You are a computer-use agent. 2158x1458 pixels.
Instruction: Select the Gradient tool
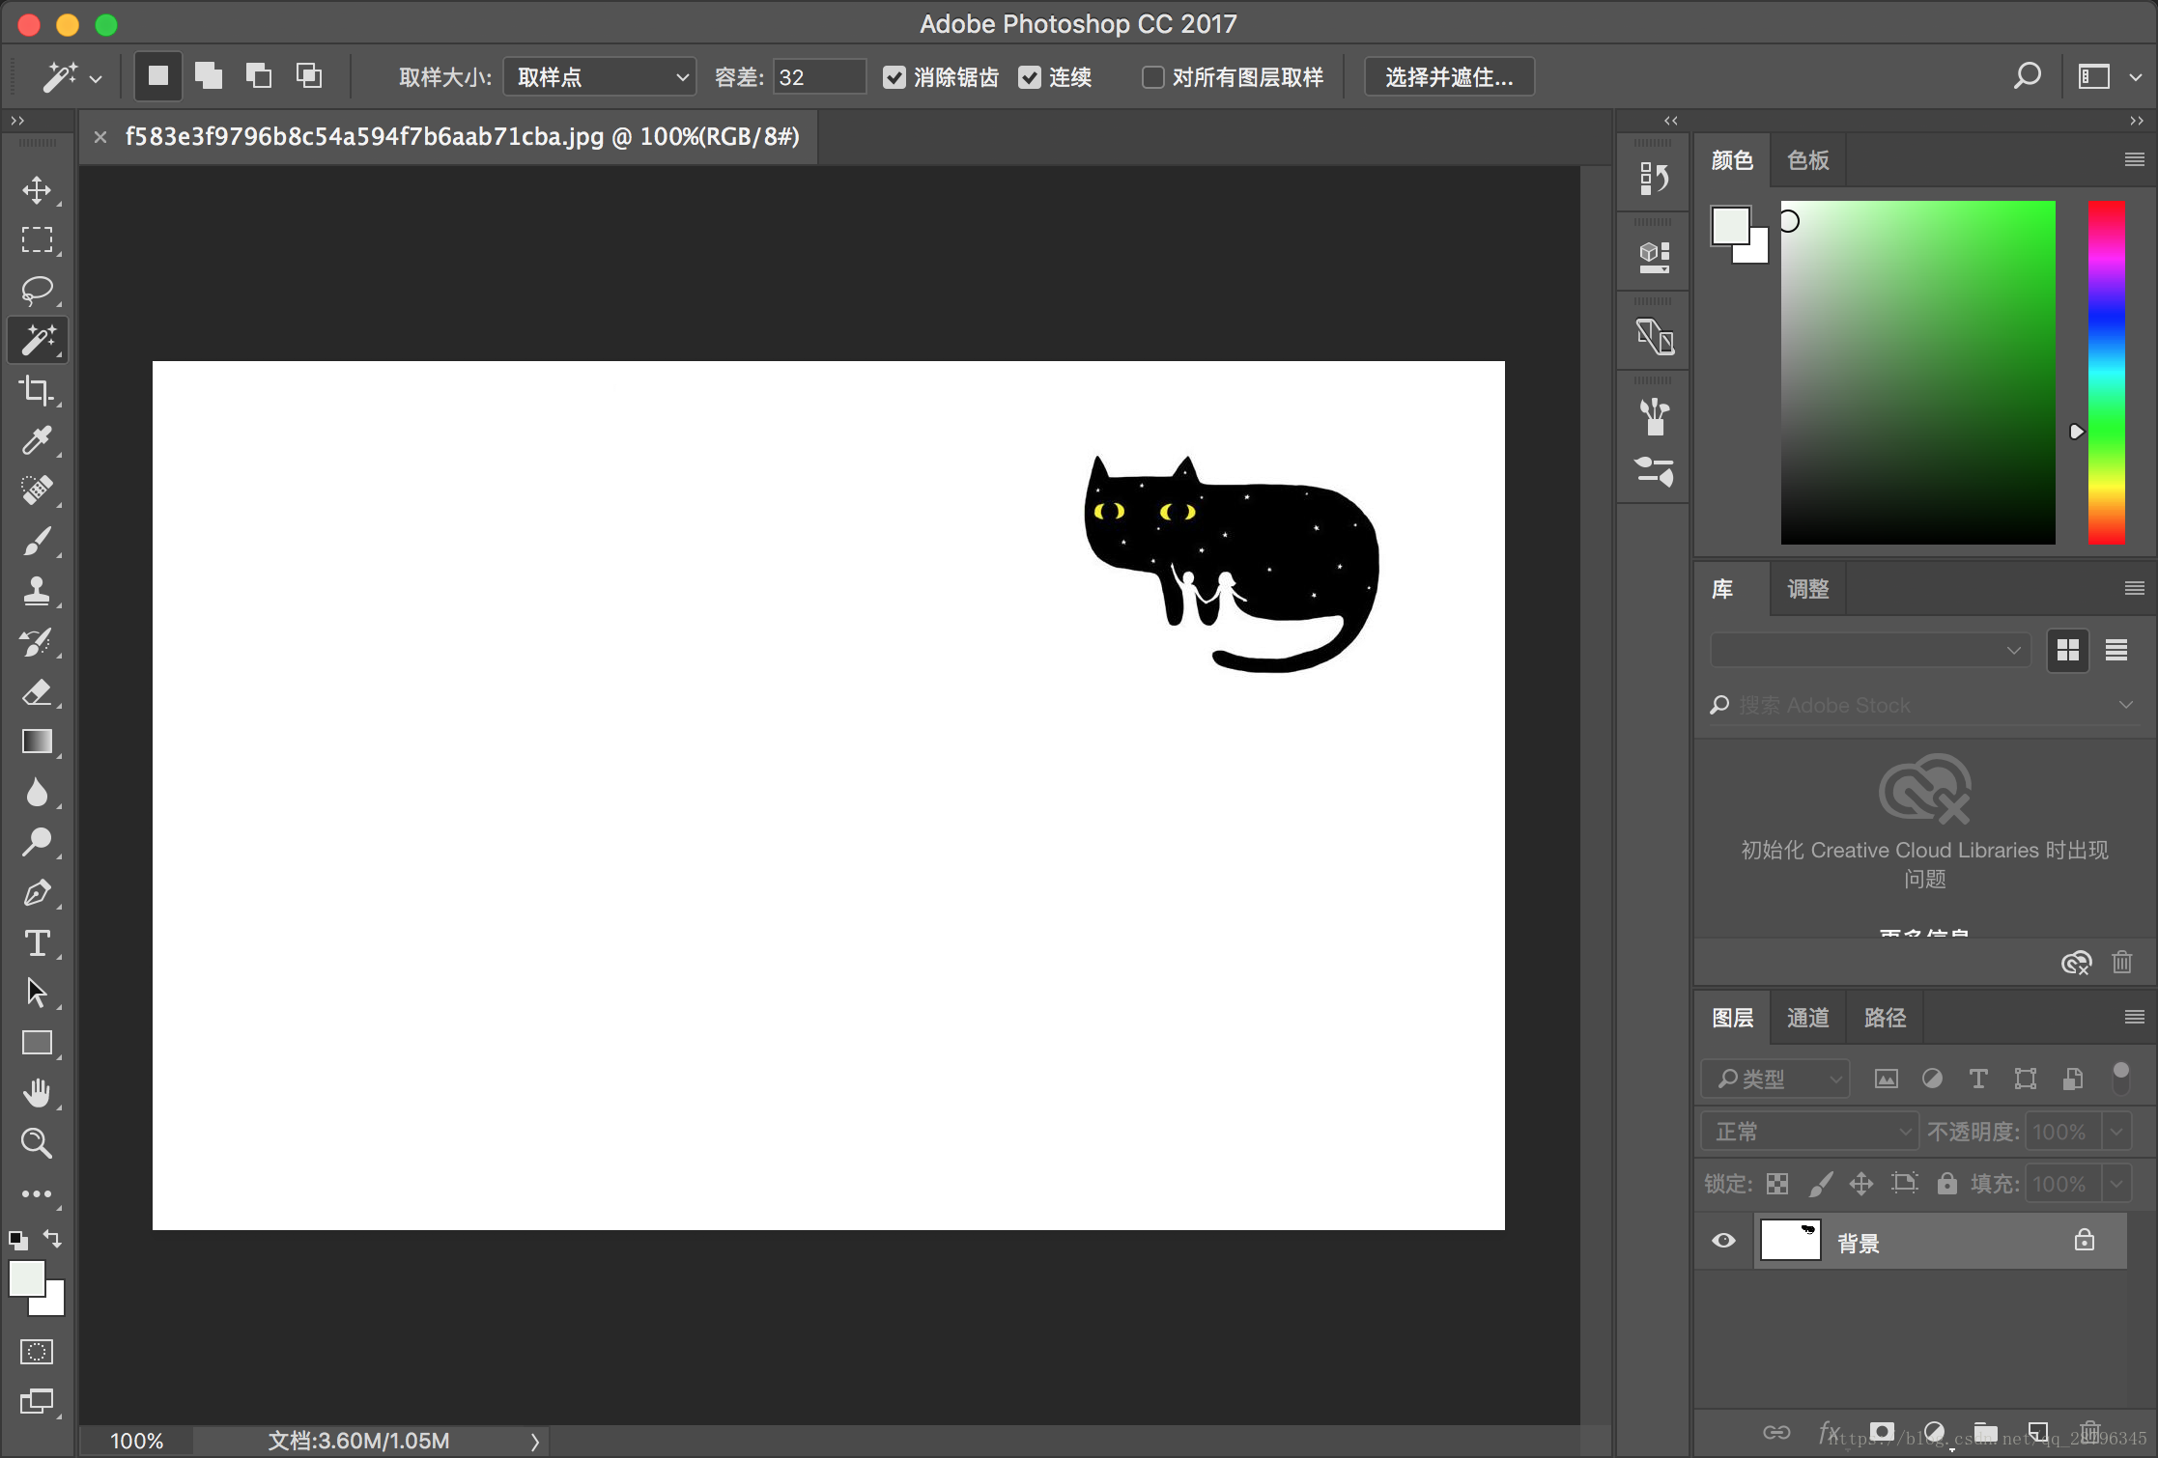pos(37,742)
